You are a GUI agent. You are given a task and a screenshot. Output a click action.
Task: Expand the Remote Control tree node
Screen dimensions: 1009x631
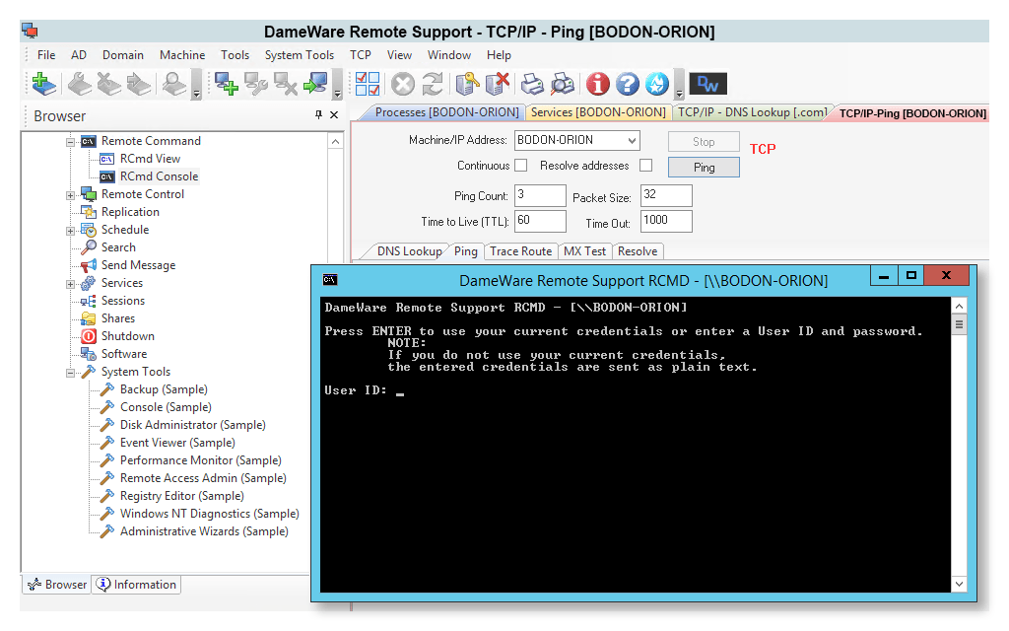(x=71, y=195)
